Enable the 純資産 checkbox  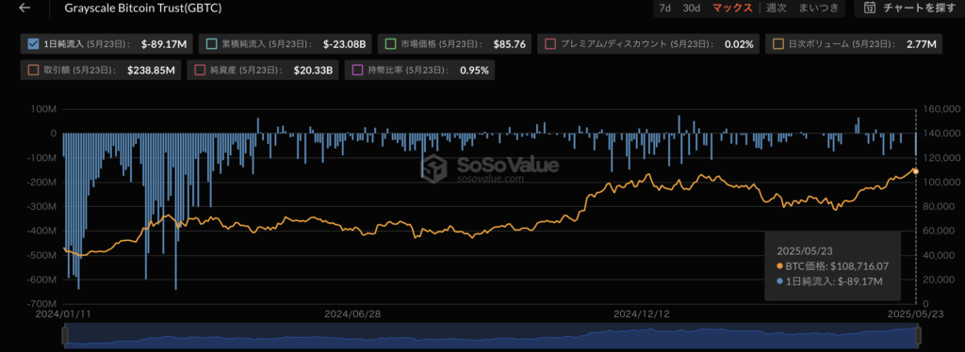point(200,70)
